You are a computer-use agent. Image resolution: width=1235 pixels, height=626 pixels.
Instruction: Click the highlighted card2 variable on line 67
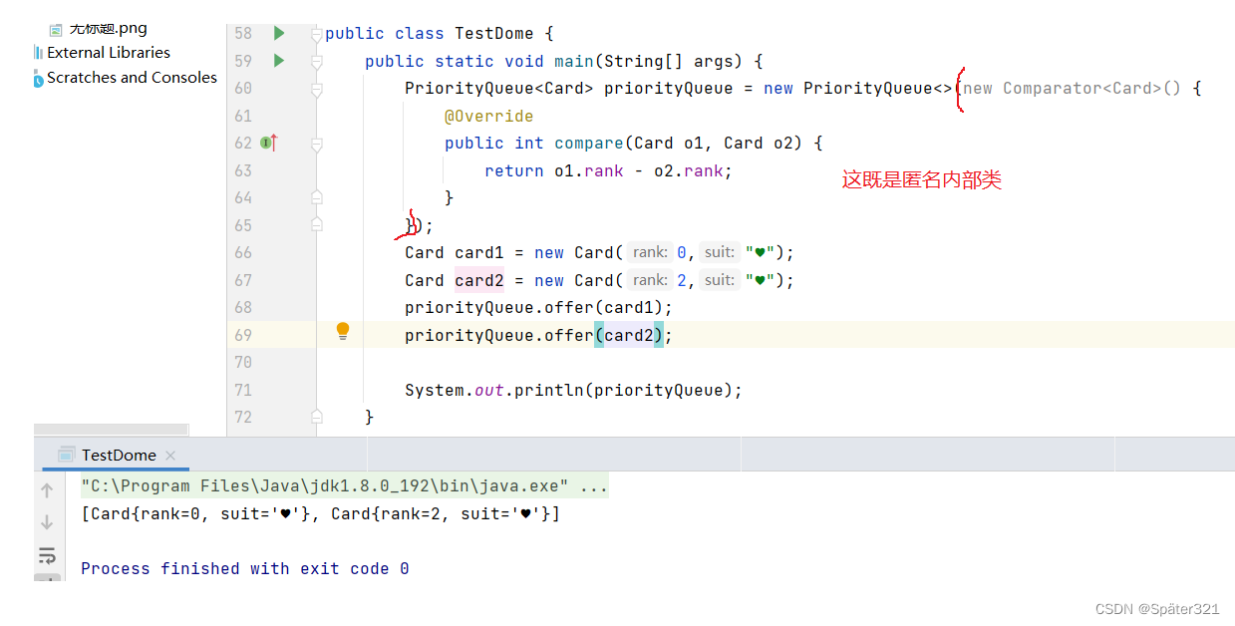[x=479, y=281]
